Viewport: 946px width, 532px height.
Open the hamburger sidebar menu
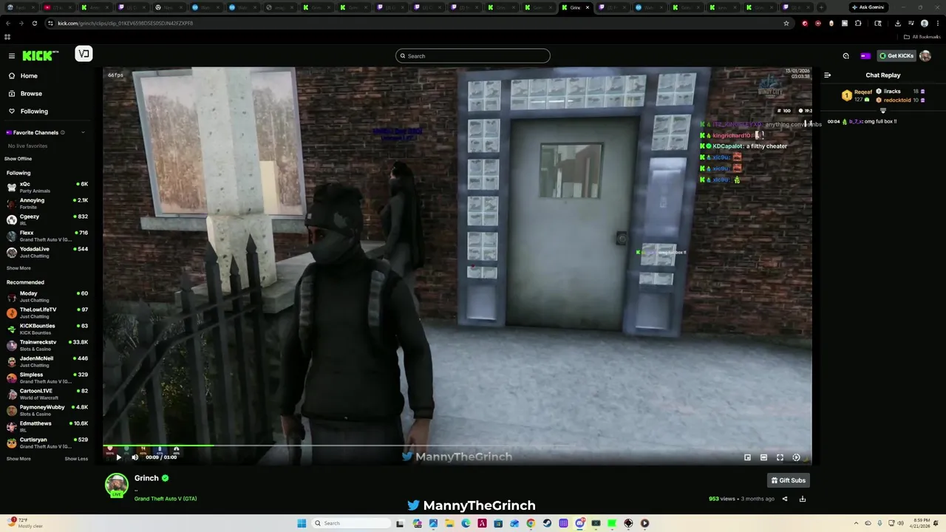[x=11, y=55]
